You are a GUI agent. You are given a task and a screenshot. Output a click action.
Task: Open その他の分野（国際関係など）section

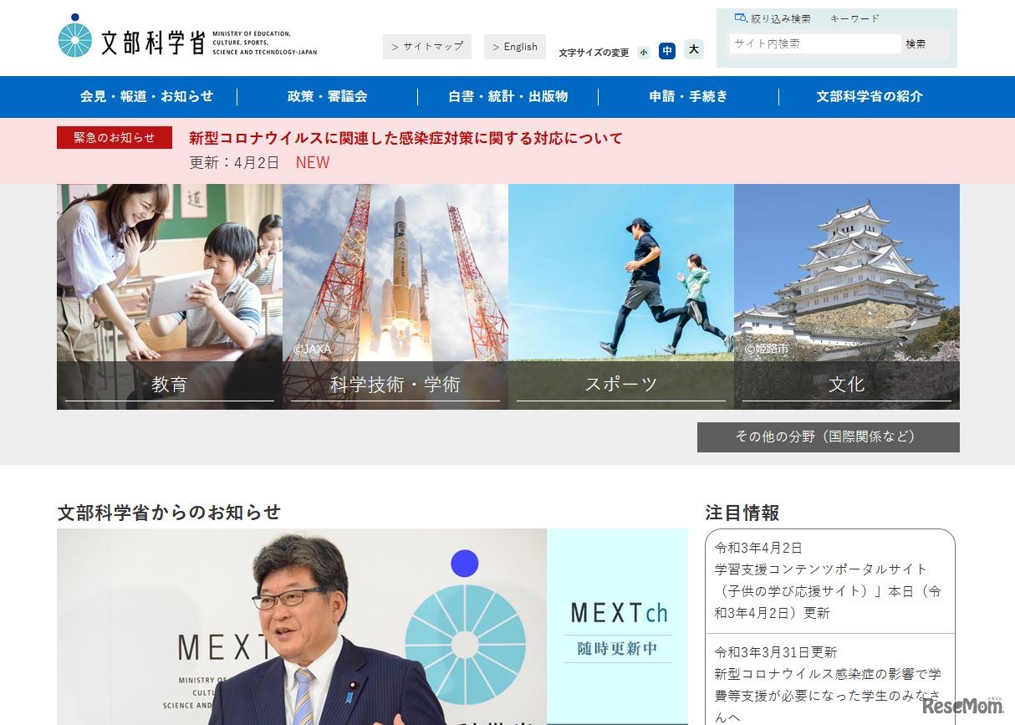click(x=828, y=437)
